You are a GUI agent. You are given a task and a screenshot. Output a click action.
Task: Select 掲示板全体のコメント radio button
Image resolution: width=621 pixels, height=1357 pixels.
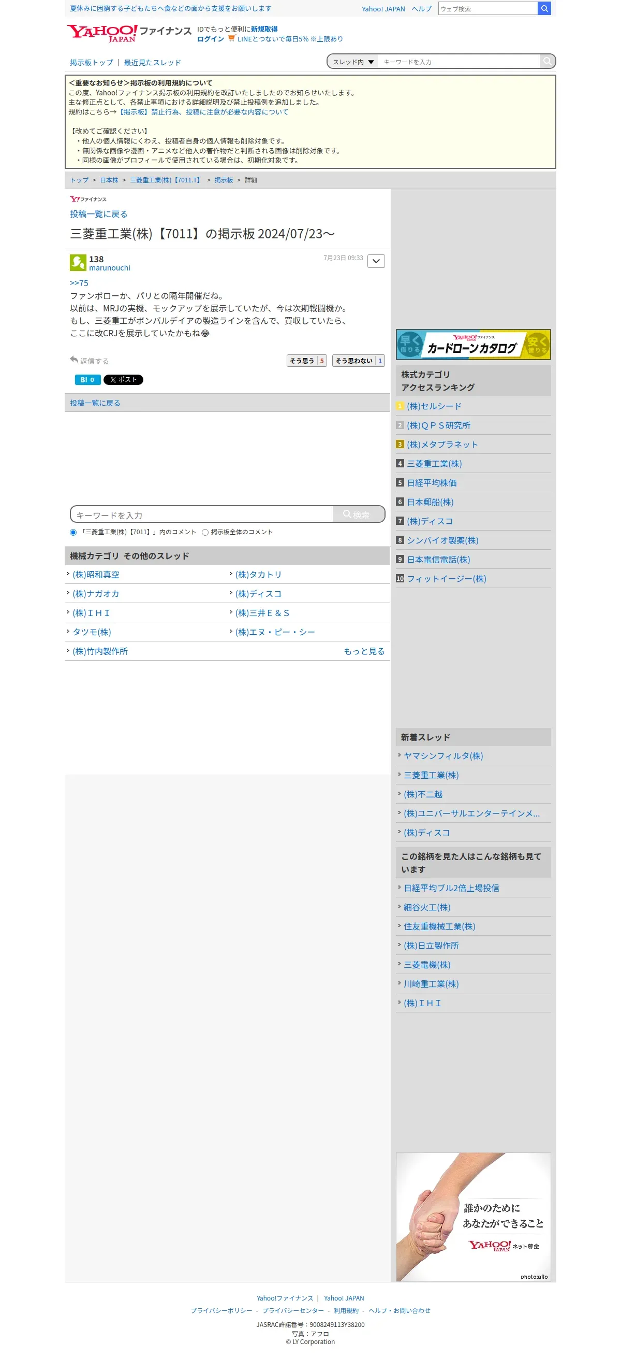point(205,532)
